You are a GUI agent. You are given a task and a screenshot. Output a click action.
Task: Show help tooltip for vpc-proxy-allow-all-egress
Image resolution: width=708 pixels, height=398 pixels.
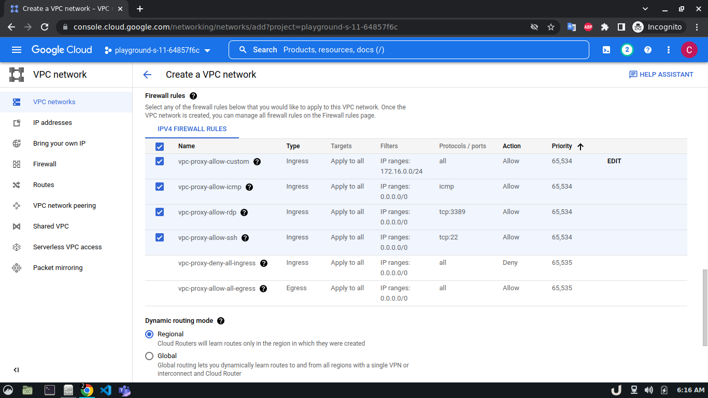[x=263, y=289]
